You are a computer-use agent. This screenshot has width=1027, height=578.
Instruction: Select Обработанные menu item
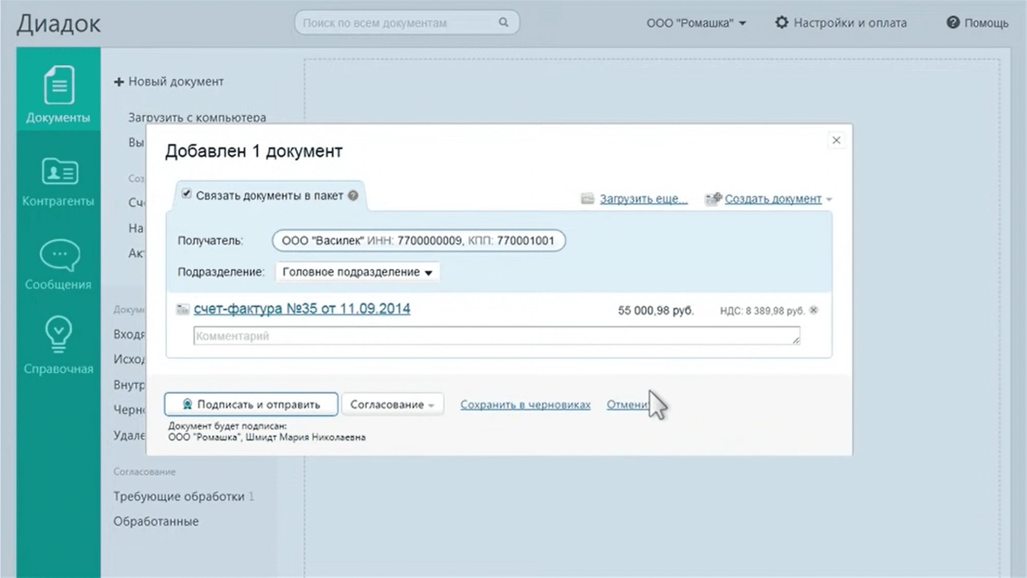pyautogui.click(x=156, y=521)
